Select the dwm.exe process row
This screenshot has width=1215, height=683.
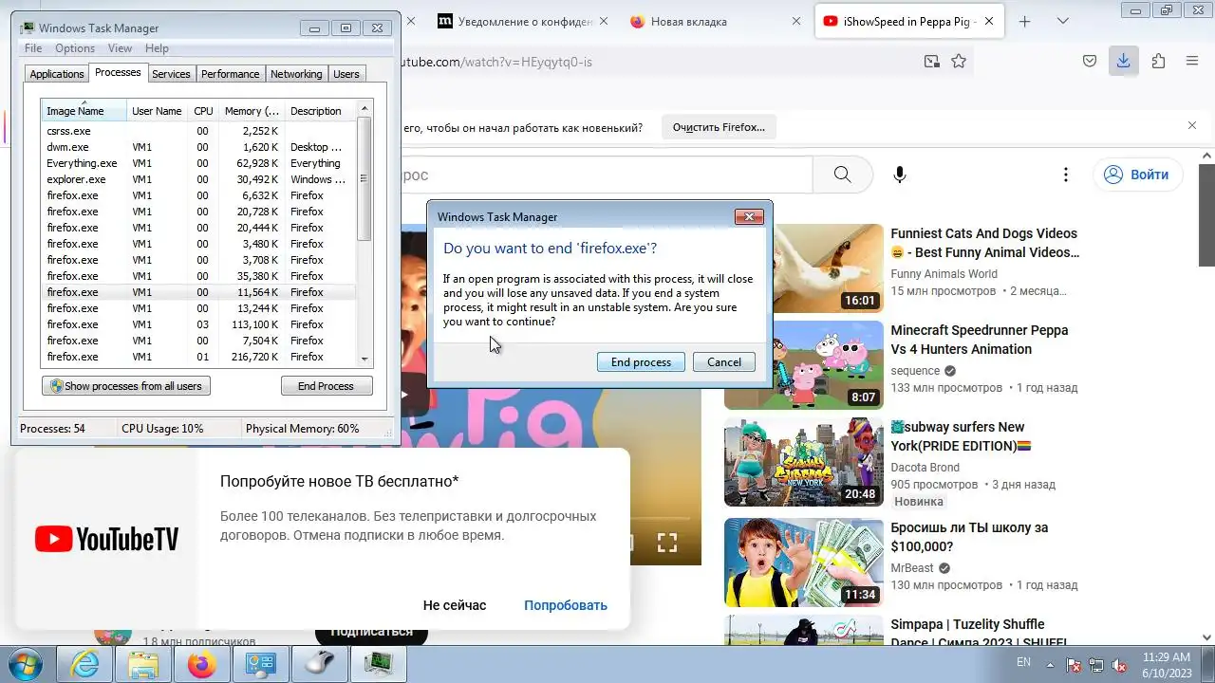[198, 147]
